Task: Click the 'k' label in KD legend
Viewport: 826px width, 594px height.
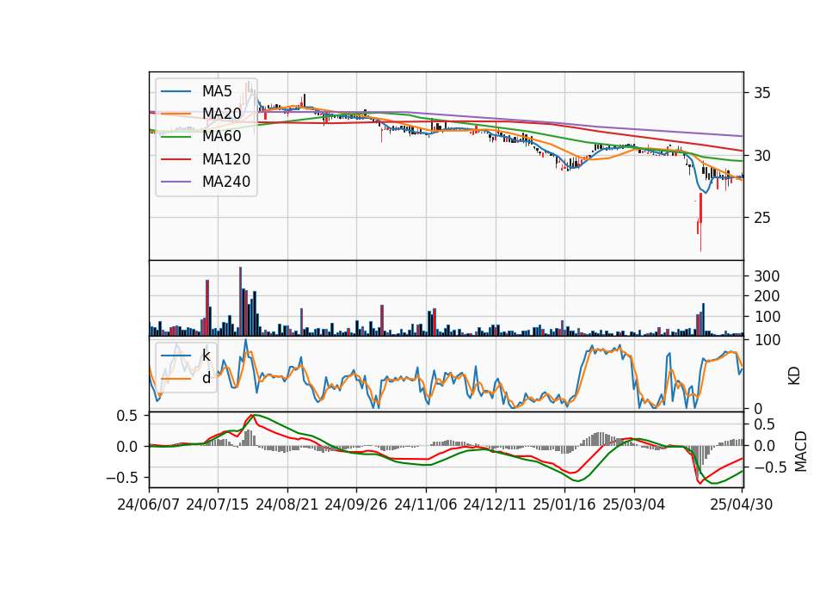Action: point(206,356)
